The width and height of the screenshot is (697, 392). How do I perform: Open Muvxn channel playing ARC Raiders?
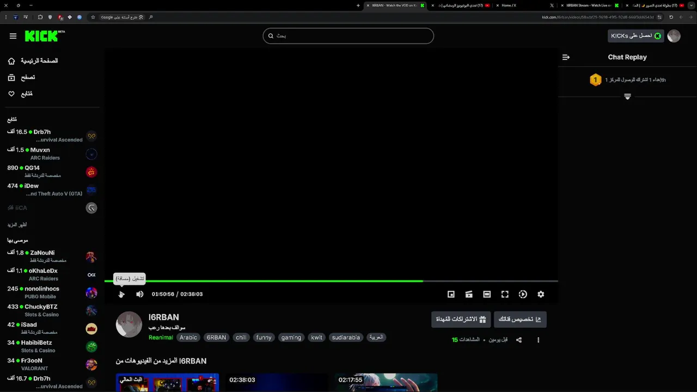pos(52,154)
